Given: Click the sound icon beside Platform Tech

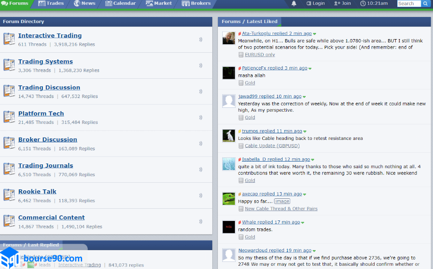Looking at the screenshot, I should pos(200,117).
